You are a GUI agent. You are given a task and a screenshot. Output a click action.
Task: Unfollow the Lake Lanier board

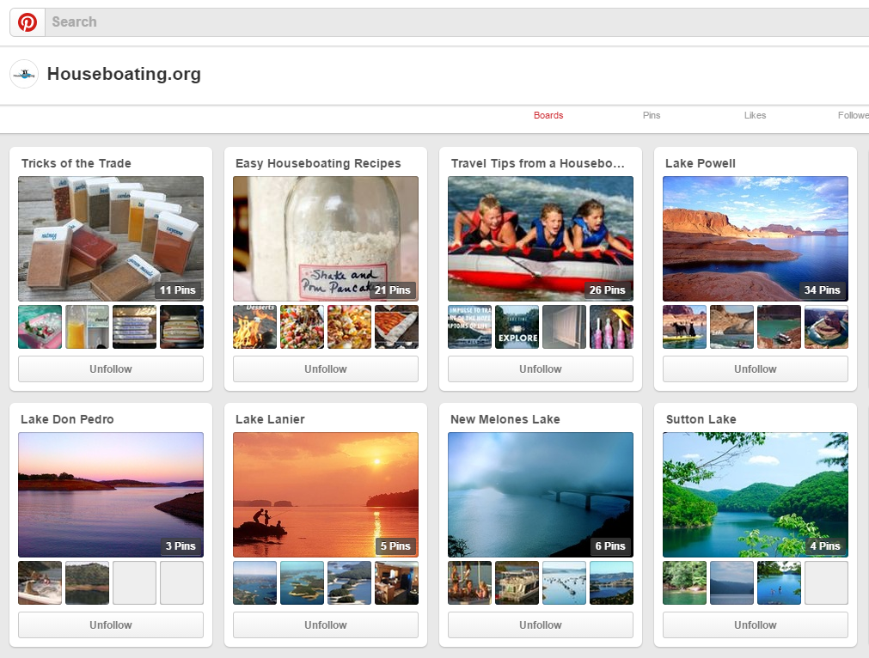[325, 624]
